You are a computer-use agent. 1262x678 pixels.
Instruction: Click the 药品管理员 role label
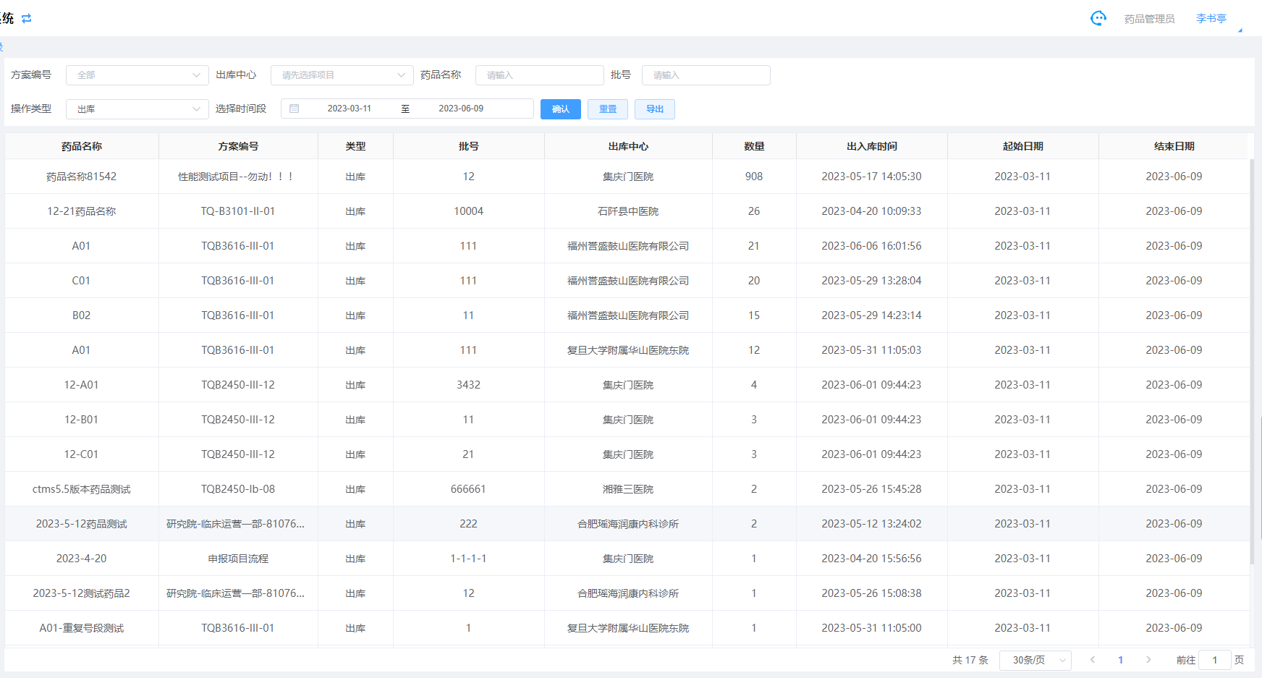point(1150,19)
